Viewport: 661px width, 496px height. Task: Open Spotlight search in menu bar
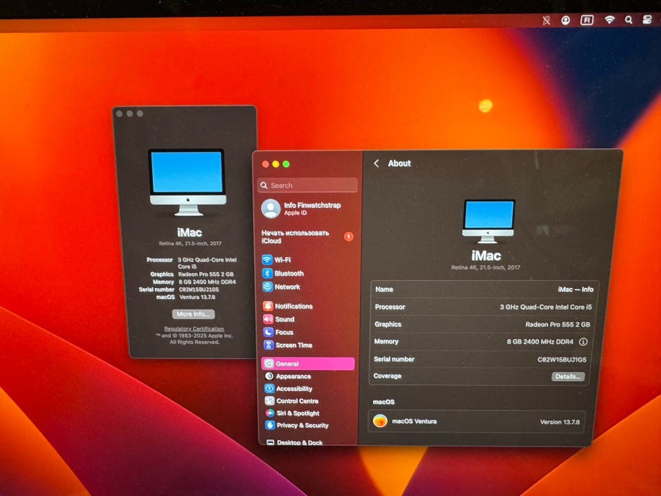[x=628, y=20]
